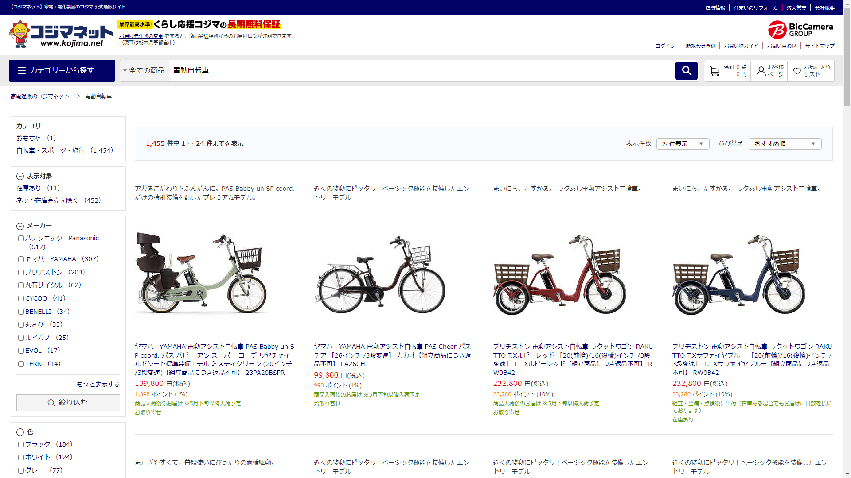
Task: Click the BicCamera Group logo
Action: click(x=800, y=30)
